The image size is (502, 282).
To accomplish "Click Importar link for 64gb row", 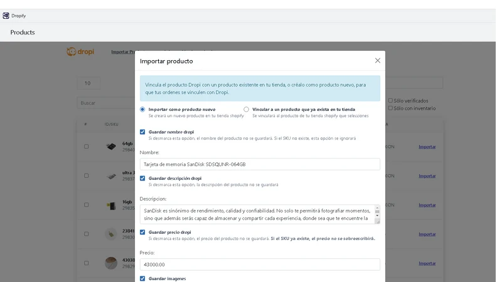I will (427, 147).
